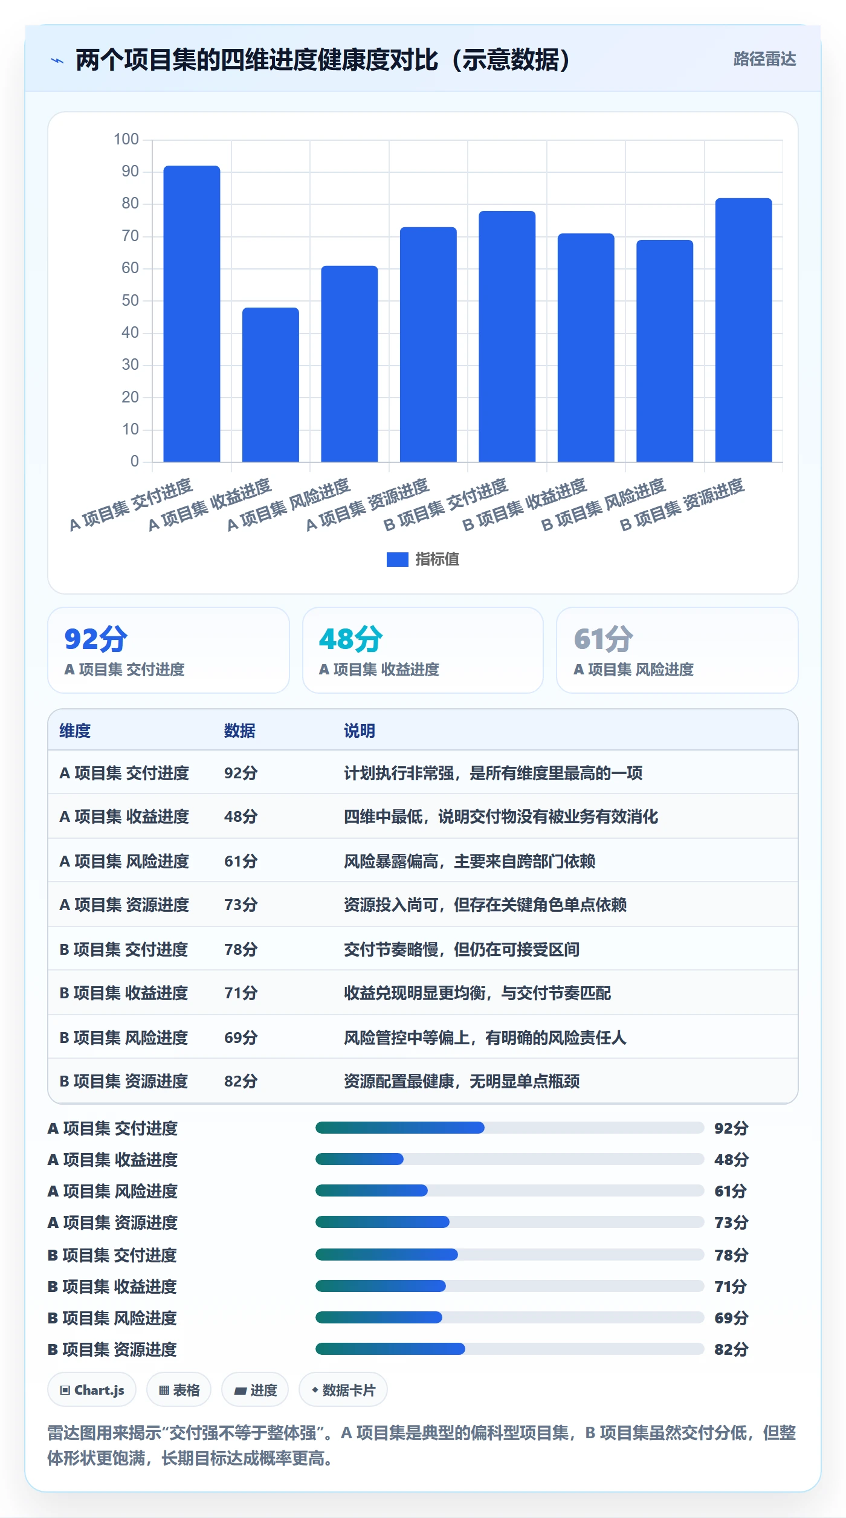Select the A 项目集 收益进度 bar in chart
The image size is (846, 1518).
point(271,385)
